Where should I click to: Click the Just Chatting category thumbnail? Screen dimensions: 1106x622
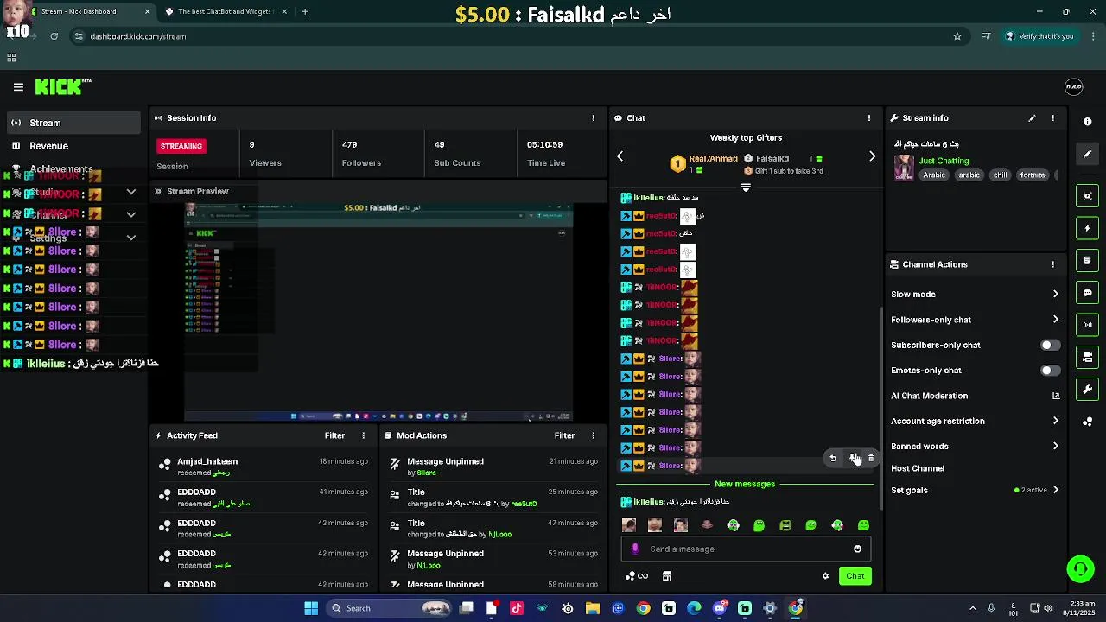[904, 167]
